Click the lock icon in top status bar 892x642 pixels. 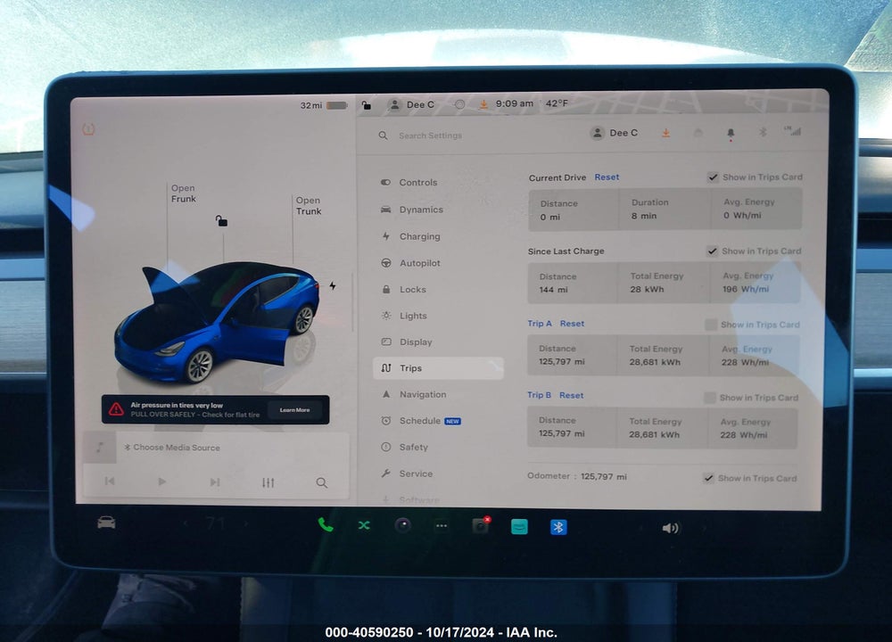click(367, 104)
